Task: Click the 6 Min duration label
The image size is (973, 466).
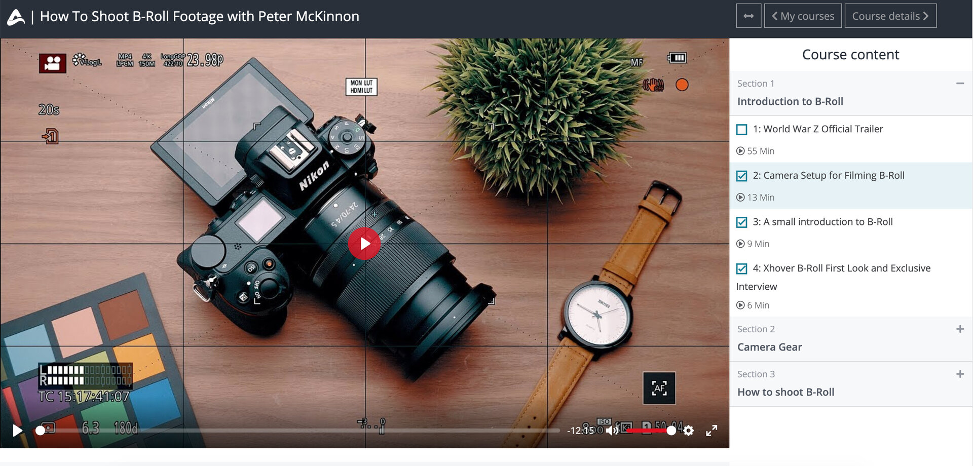Action: pyautogui.click(x=753, y=305)
